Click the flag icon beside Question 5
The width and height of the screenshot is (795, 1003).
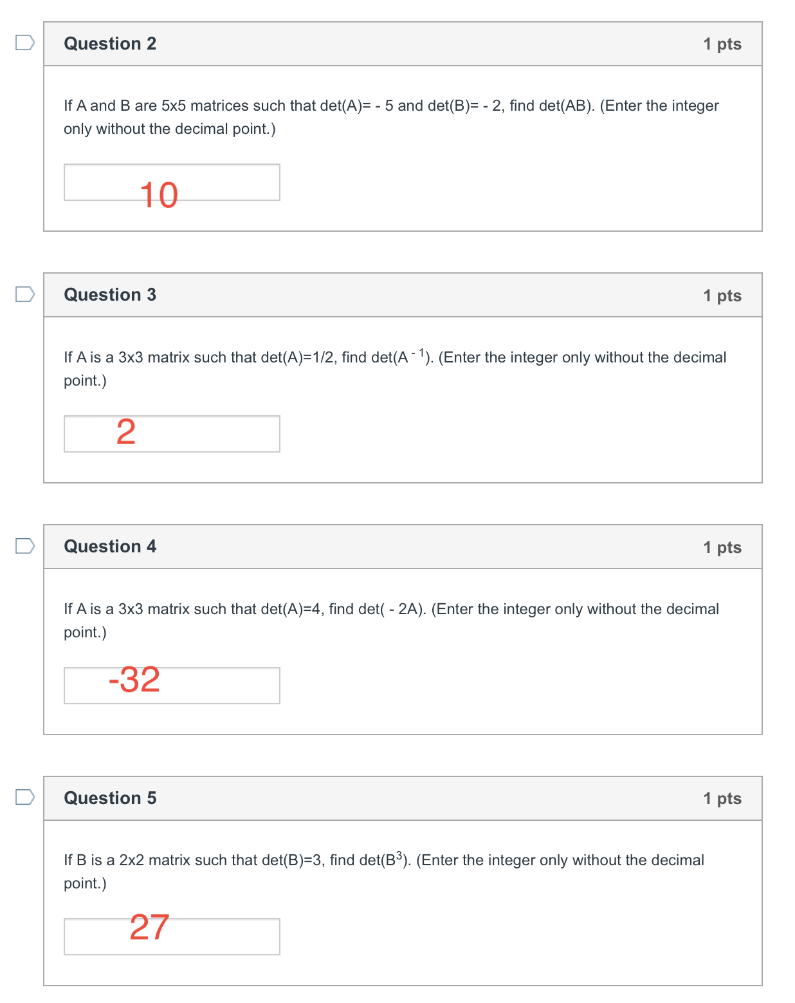(x=24, y=796)
